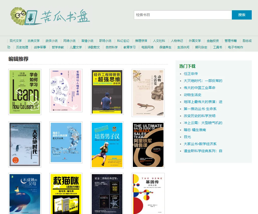Open the 诗歌散文 category
This screenshot has width=258, height=214.
(x=94, y=47)
